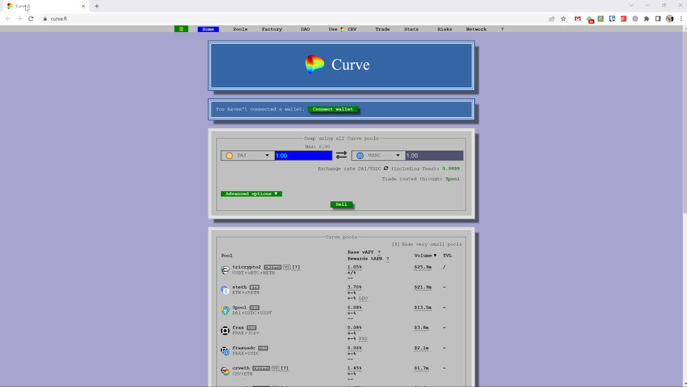Click the crveth pool token icon
The height and width of the screenshot is (387, 687).
coord(225,371)
